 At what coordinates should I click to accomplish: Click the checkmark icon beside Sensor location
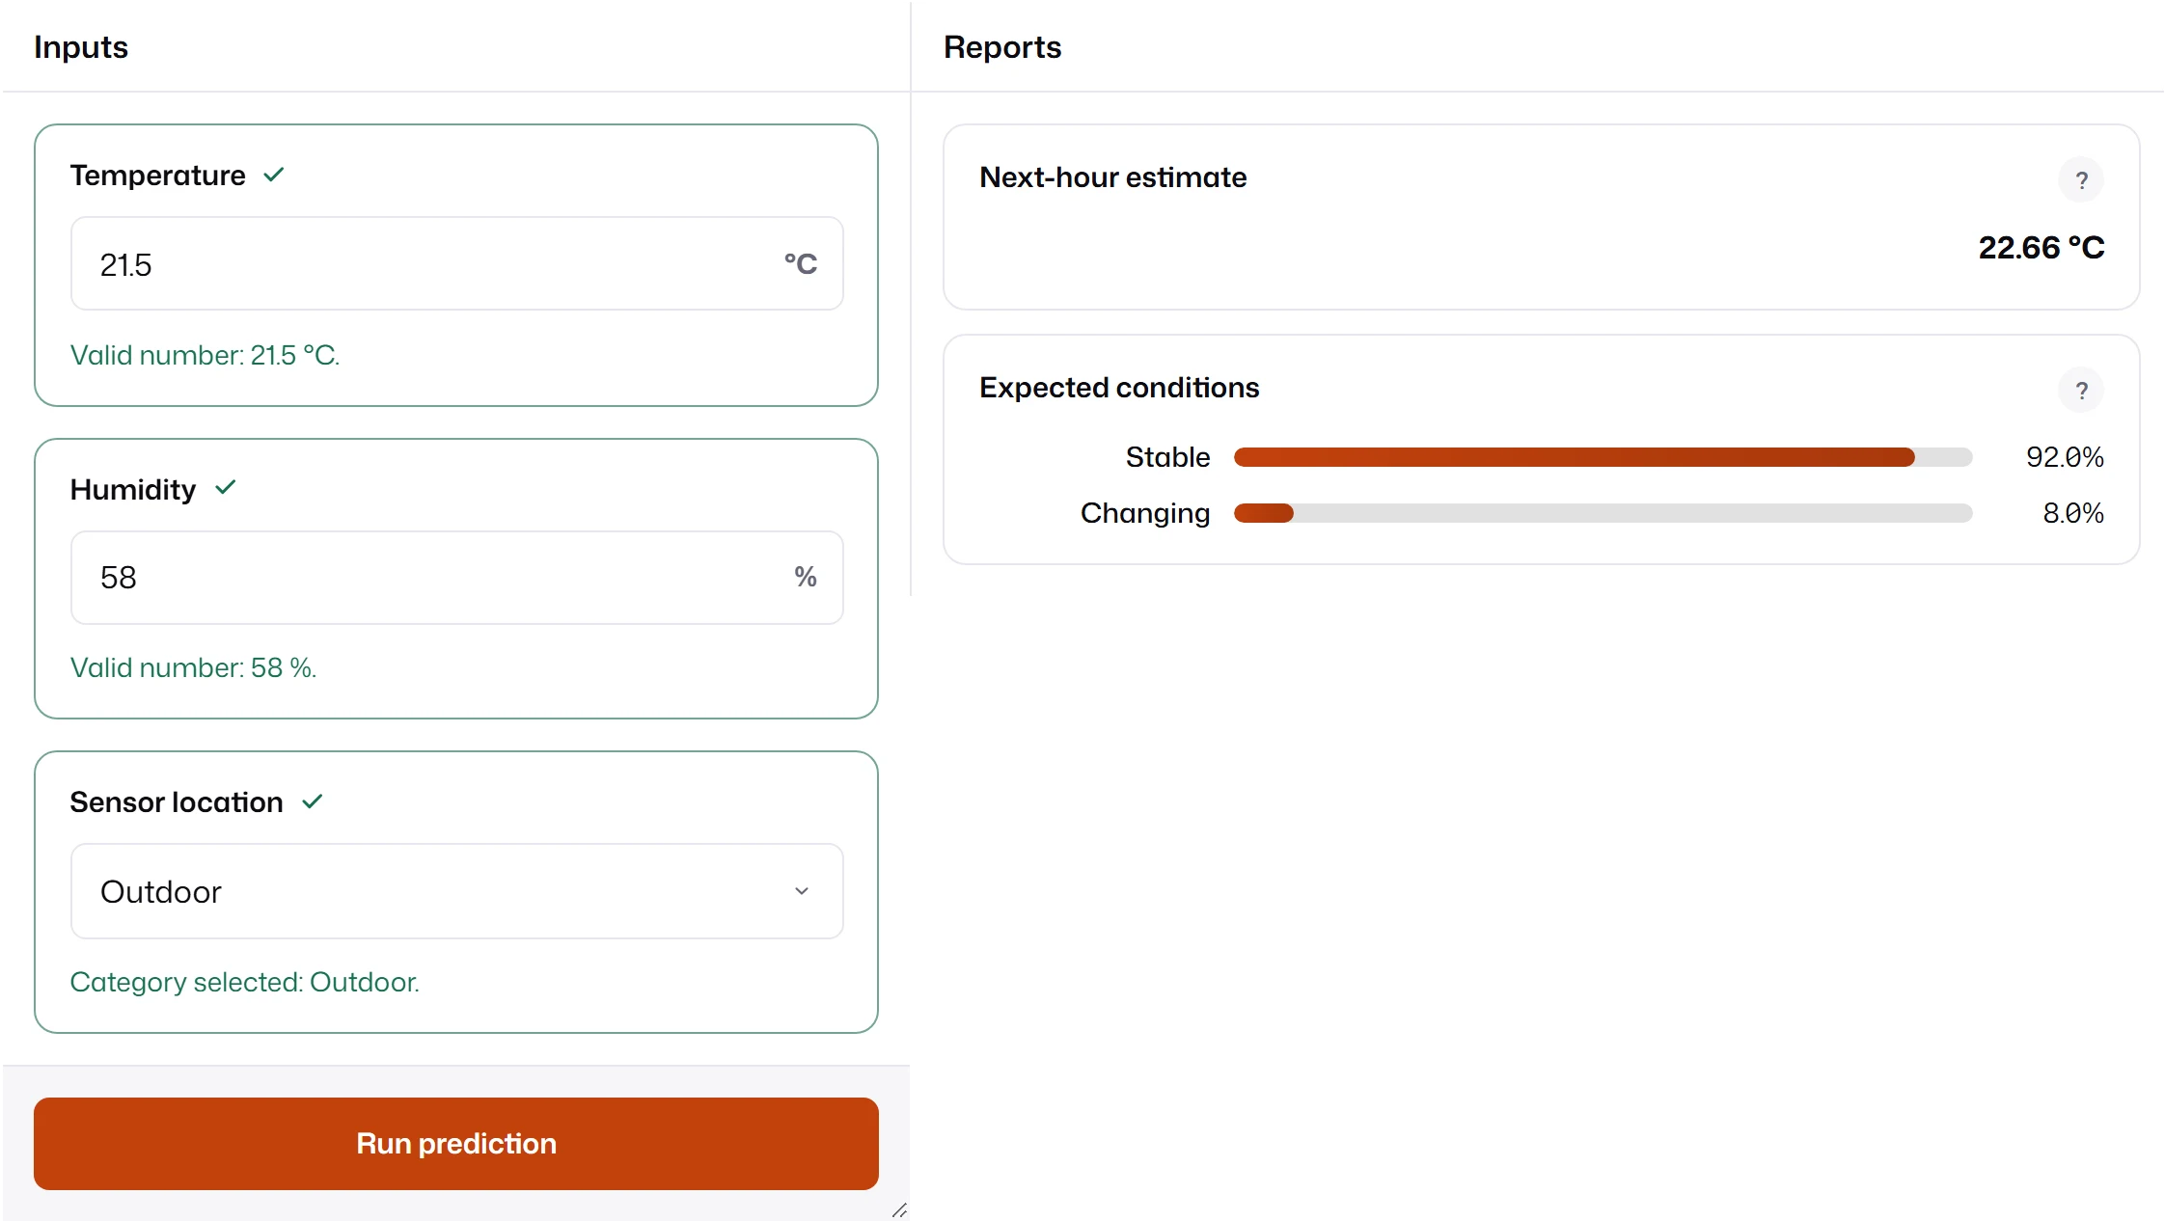tap(312, 801)
